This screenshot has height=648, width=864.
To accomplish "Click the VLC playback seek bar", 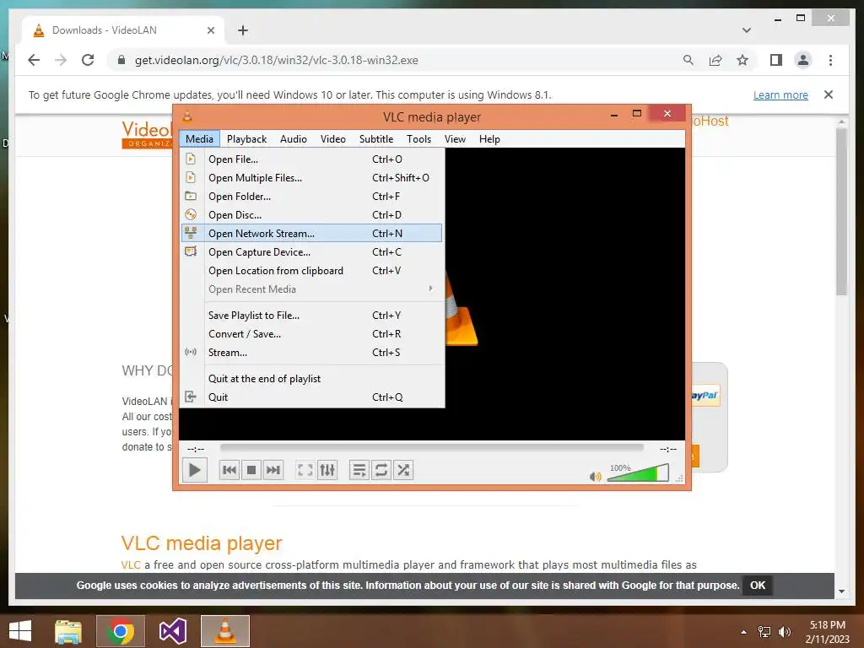I will point(431,448).
